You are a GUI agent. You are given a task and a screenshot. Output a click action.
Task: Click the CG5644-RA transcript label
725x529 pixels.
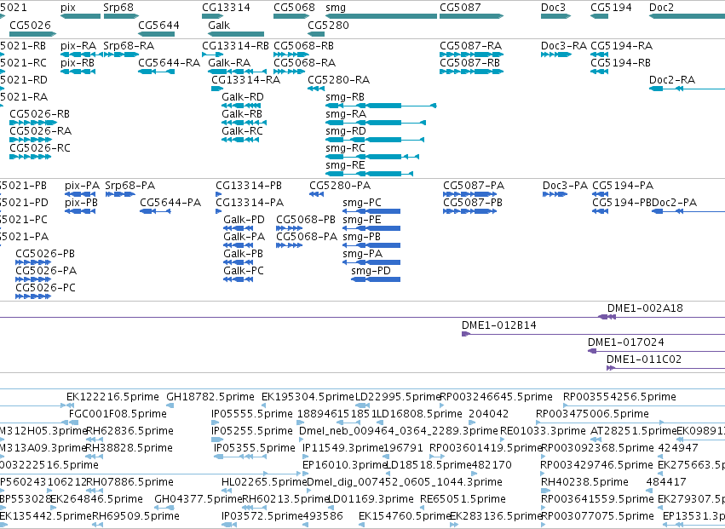point(170,63)
